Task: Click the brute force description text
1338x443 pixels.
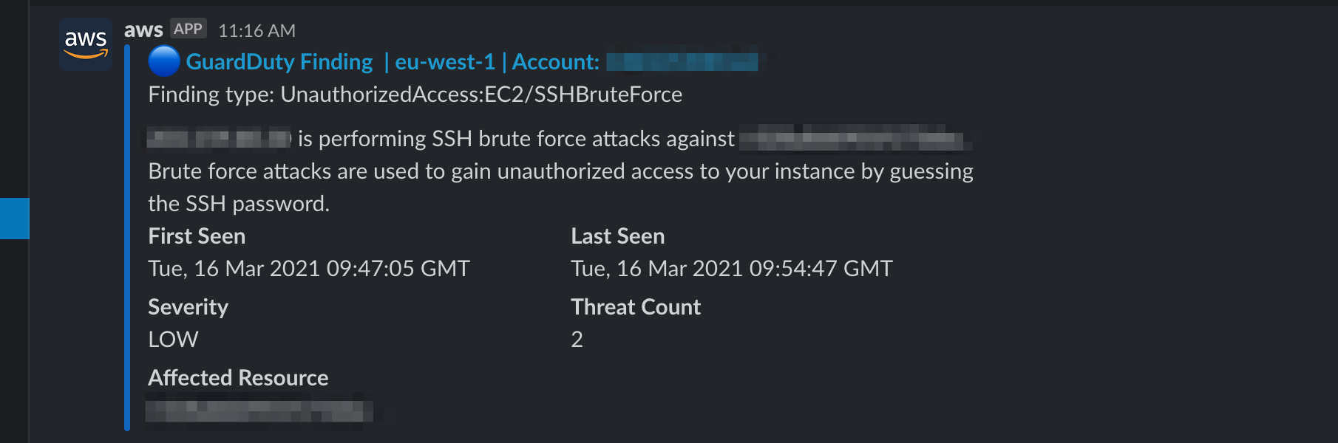Action: coord(561,187)
